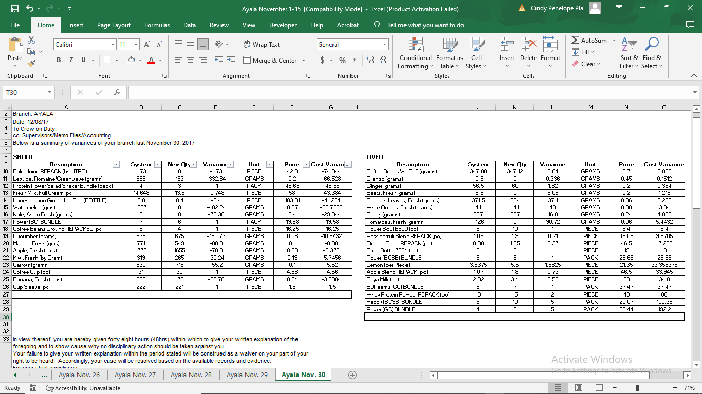The width and height of the screenshot is (702, 394).
Task: Open the Ayala Nov. 26 sheet tab
Action: pyautogui.click(x=79, y=375)
